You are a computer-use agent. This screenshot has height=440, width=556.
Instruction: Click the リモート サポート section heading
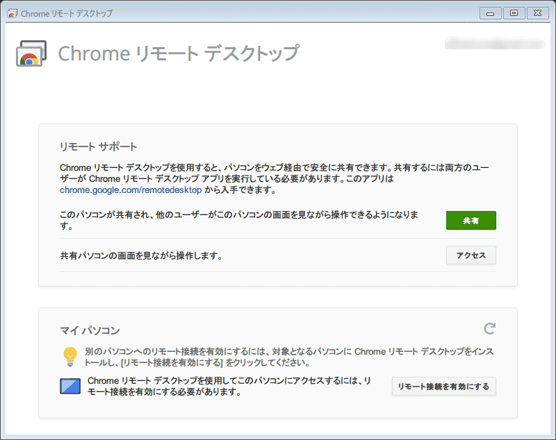(99, 146)
